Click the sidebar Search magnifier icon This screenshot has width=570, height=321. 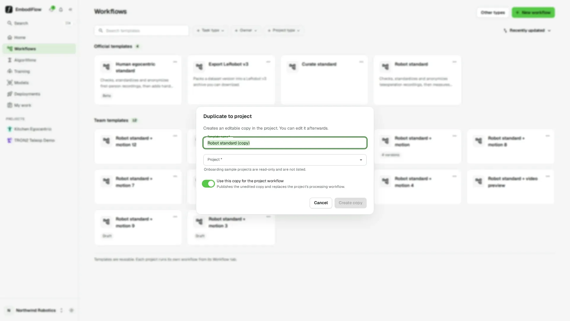coord(9,23)
